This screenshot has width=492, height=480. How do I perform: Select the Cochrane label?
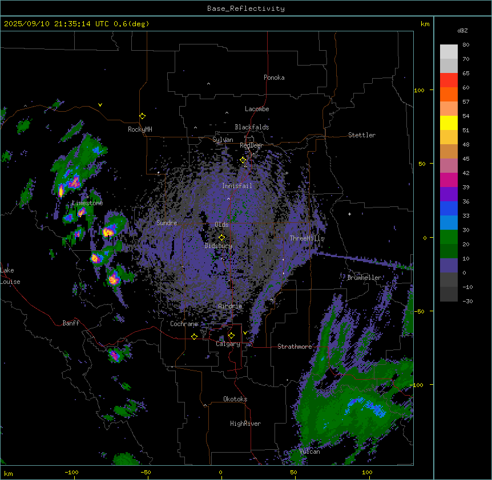[x=184, y=324]
